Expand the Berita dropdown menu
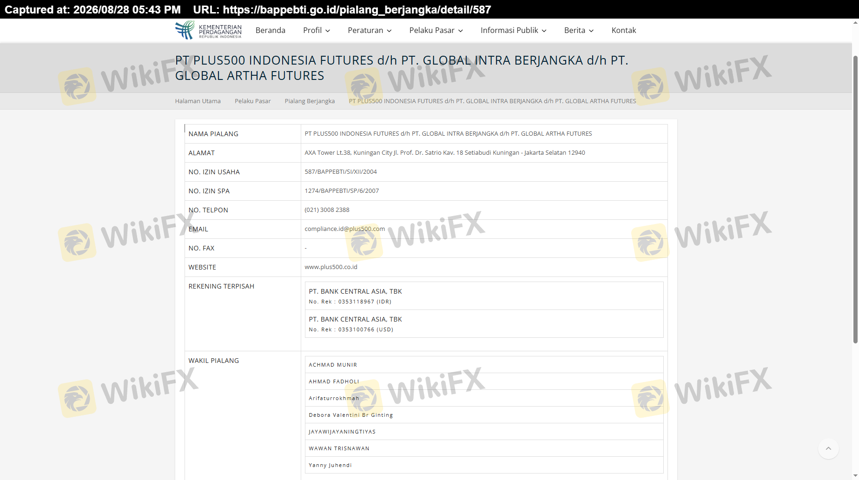Viewport: 859px width, 480px height. point(579,30)
